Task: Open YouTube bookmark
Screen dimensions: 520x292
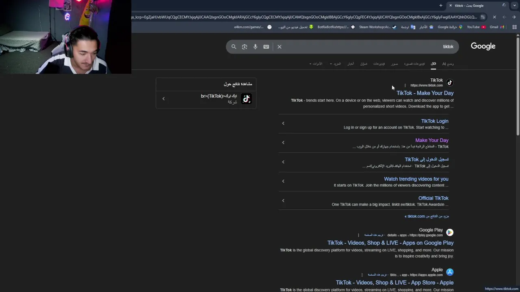Action: (x=476, y=27)
